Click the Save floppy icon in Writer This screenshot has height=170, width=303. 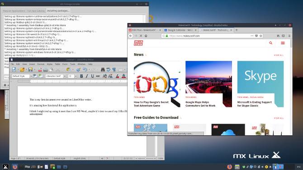(31, 69)
